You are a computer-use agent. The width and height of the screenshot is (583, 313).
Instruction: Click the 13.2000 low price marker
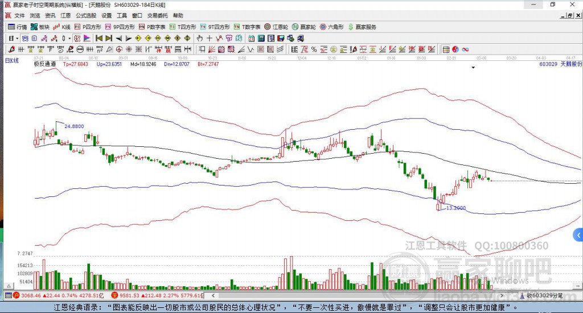click(x=455, y=208)
